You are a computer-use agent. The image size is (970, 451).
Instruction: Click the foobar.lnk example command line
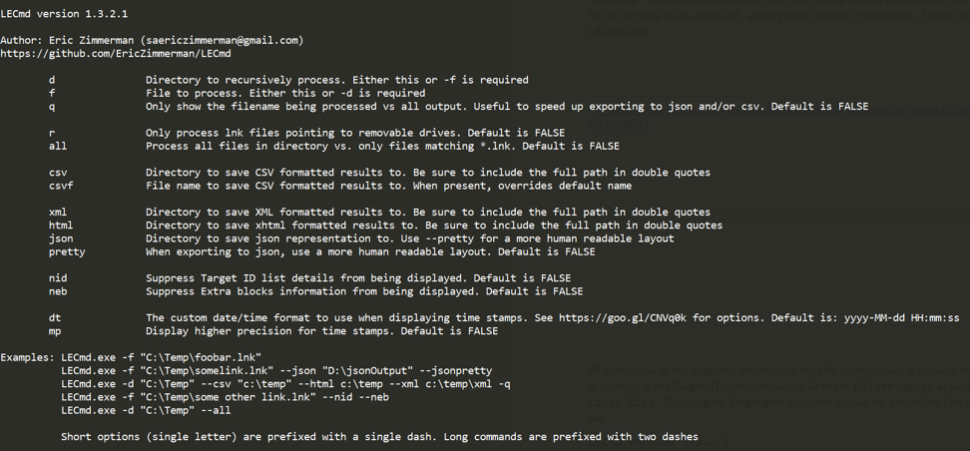point(161,357)
